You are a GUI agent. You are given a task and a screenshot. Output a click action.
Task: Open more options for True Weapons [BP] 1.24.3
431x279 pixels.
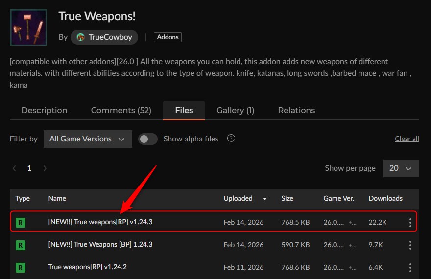point(410,245)
